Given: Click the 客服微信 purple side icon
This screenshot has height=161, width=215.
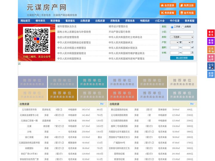Looking at the screenshot, I should click(211, 41).
